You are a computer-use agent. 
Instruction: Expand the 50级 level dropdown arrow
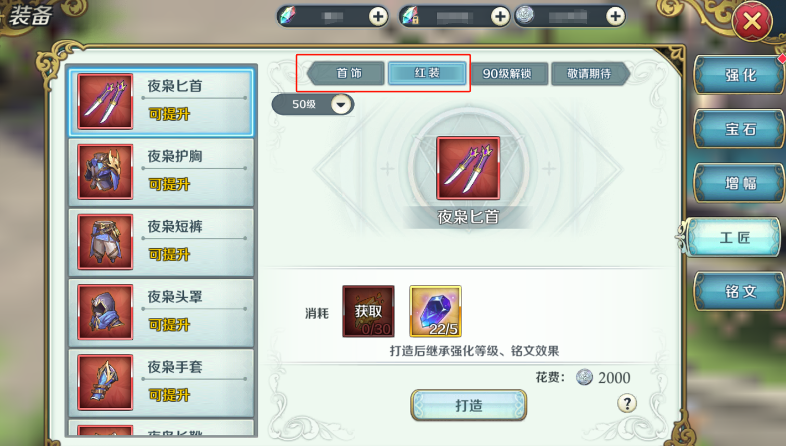point(341,105)
